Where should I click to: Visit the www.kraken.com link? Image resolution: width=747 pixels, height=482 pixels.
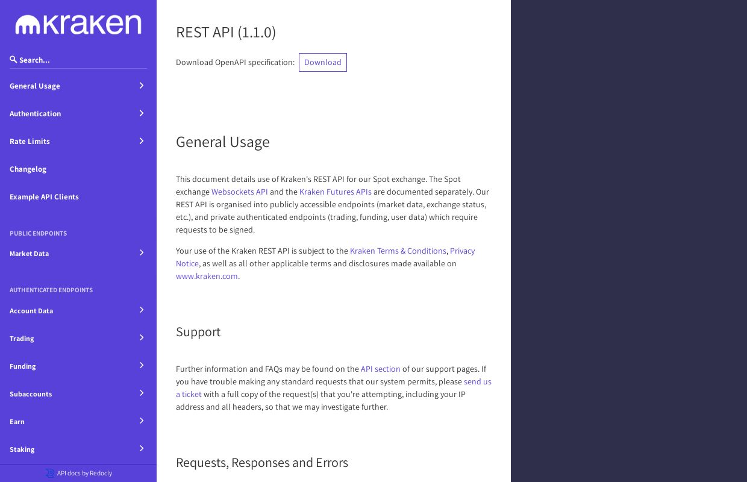point(207,276)
